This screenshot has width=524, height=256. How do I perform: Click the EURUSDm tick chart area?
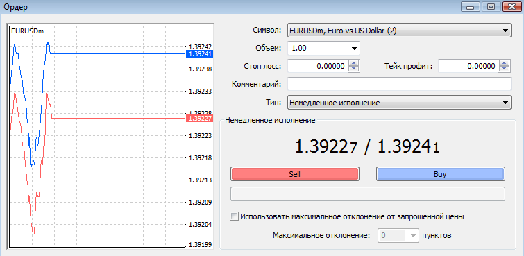97,137
